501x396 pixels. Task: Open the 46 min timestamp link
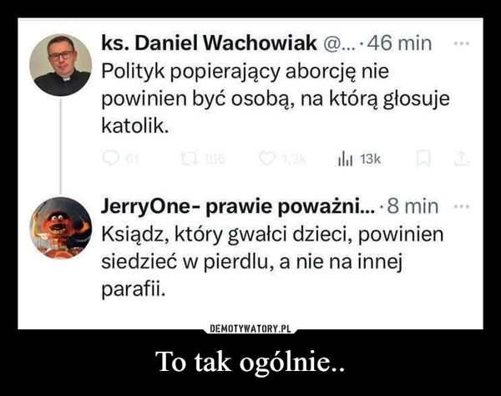[399, 43]
